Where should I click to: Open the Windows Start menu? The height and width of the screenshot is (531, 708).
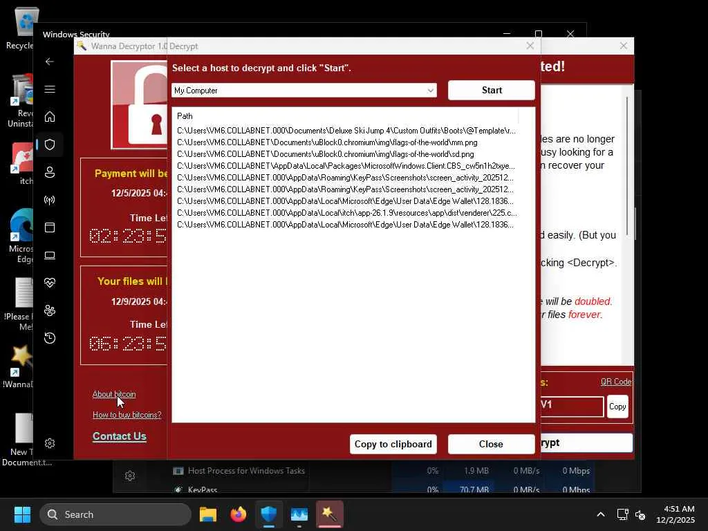coord(22,514)
